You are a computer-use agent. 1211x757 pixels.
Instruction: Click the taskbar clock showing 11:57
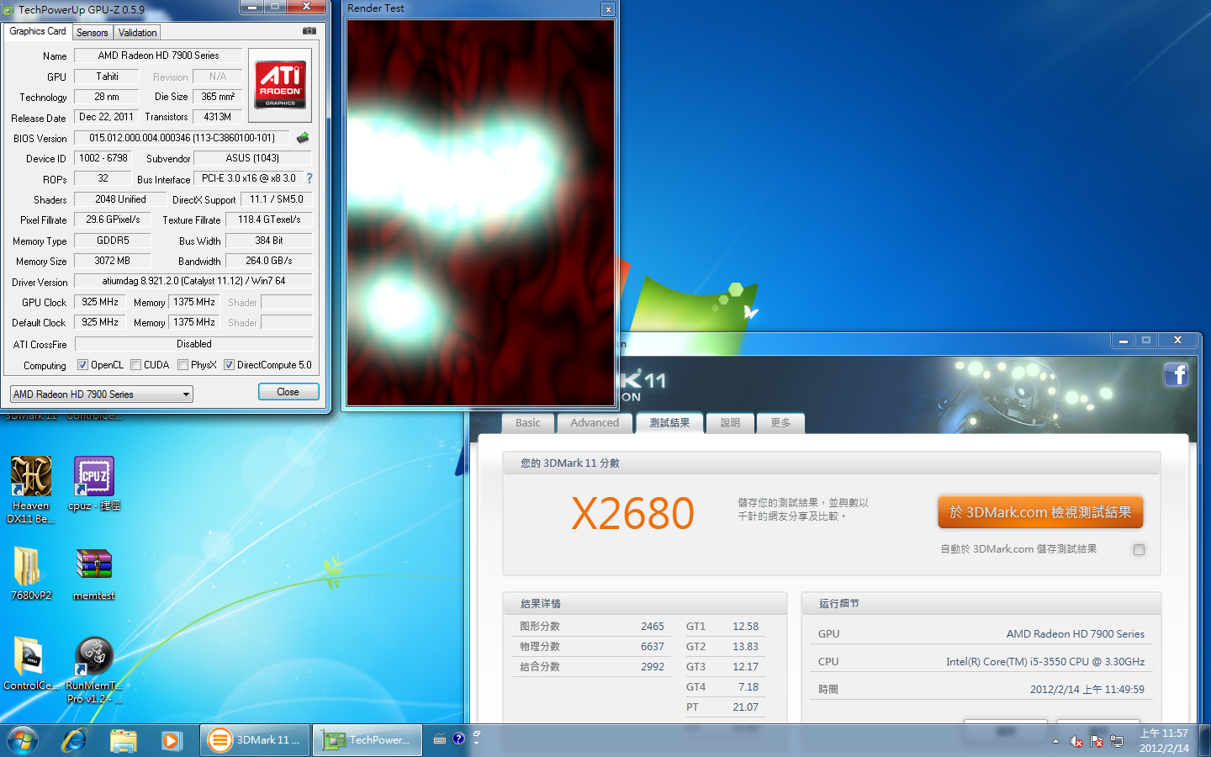(x=1164, y=740)
